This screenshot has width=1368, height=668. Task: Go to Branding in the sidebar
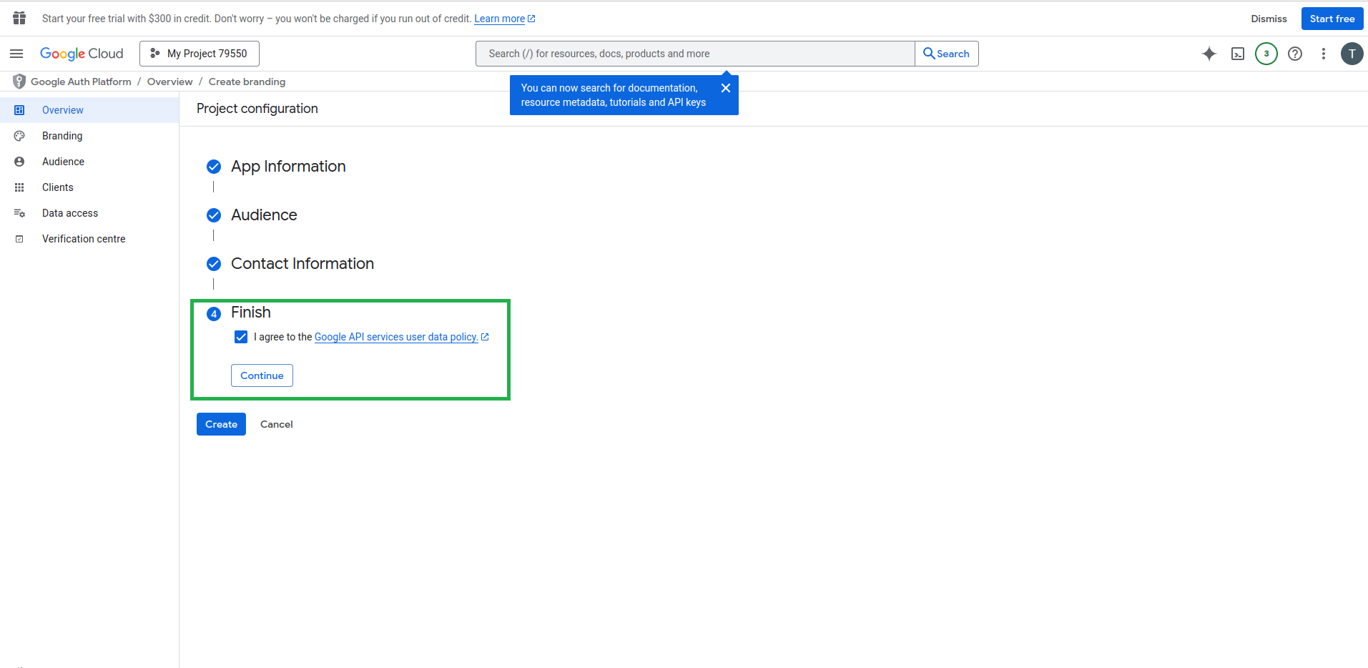(62, 136)
